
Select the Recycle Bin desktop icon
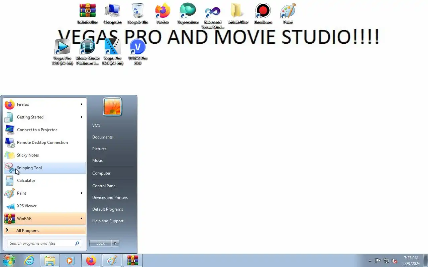coord(138,13)
